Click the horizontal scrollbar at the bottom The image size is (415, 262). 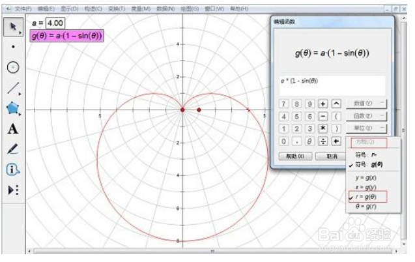tap(212, 251)
